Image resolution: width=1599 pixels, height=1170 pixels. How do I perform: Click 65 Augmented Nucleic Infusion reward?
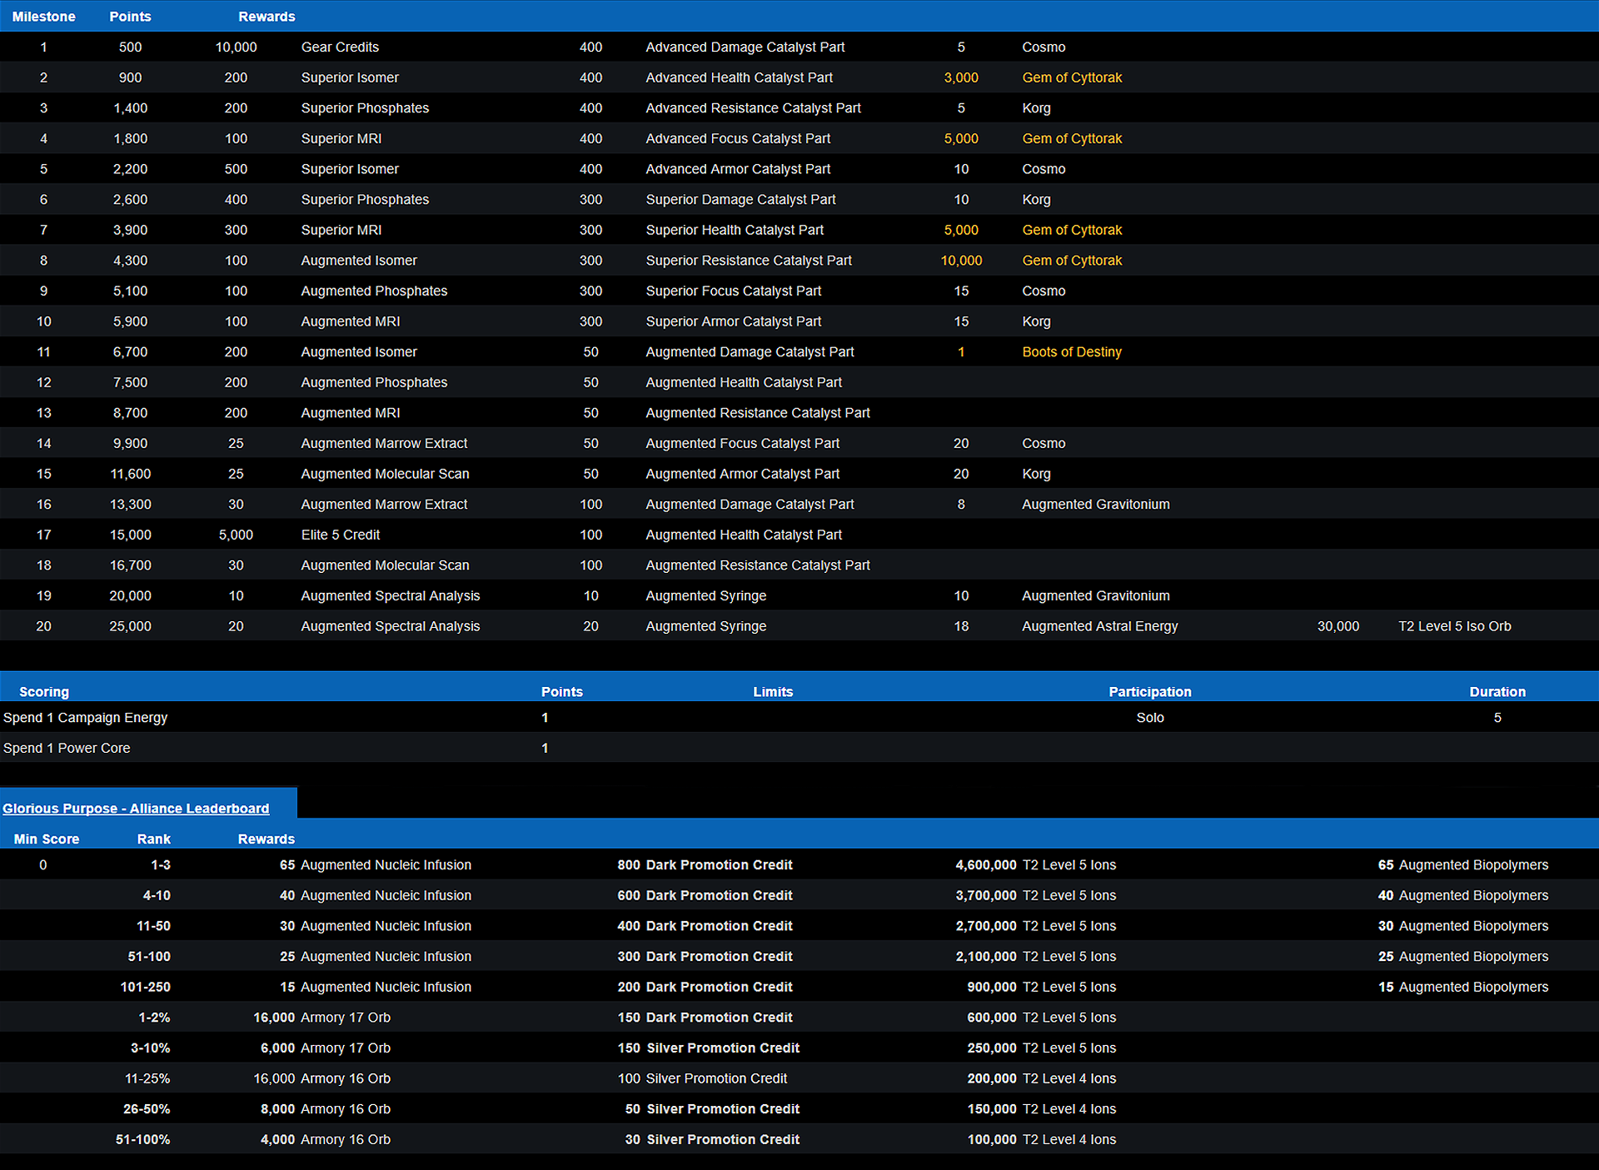(375, 865)
